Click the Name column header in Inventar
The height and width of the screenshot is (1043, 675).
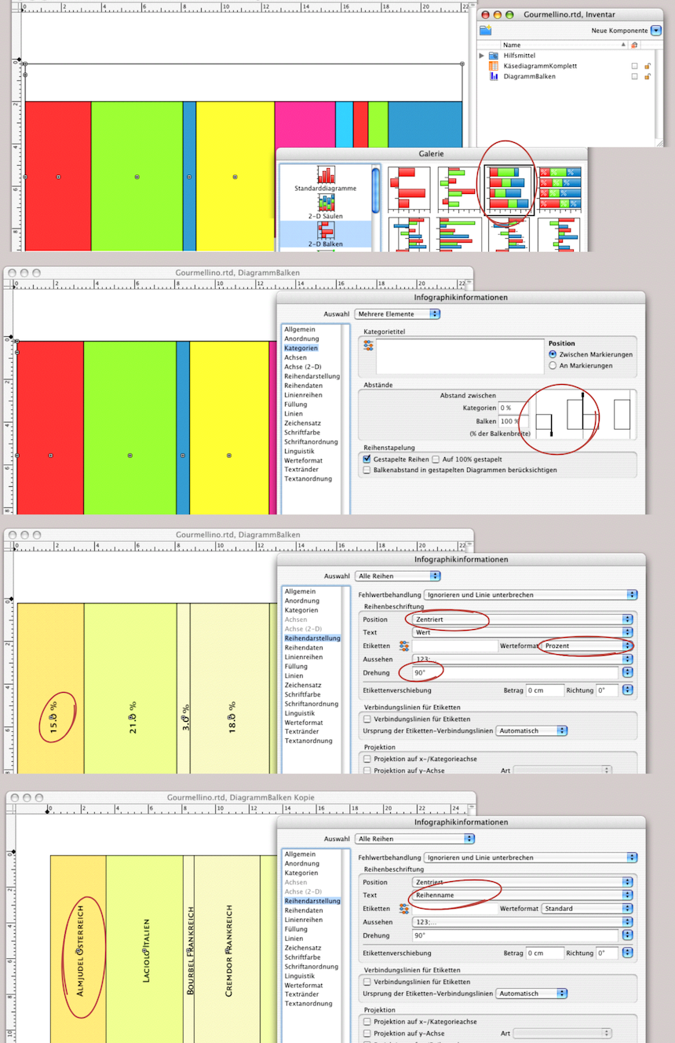click(x=512, y=45)
